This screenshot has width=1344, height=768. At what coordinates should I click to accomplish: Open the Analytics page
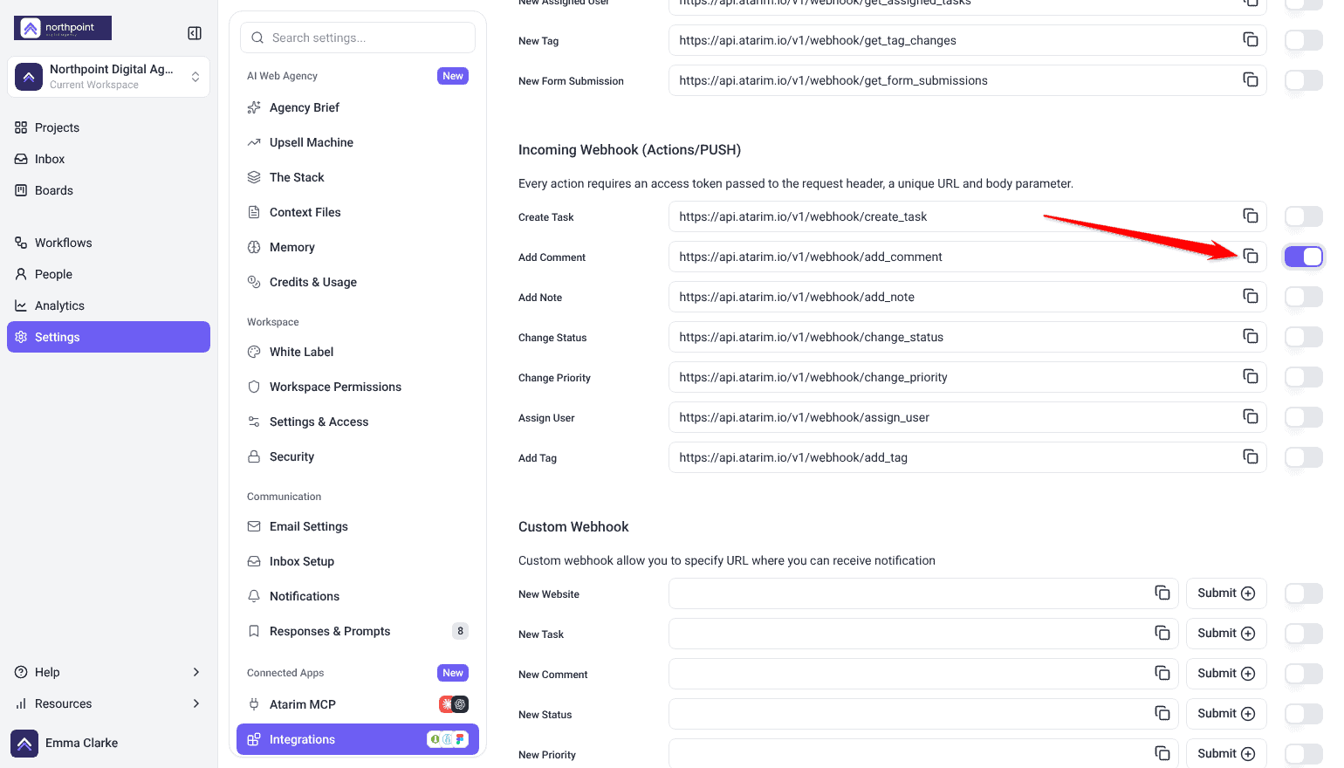(x=108, y=305)
